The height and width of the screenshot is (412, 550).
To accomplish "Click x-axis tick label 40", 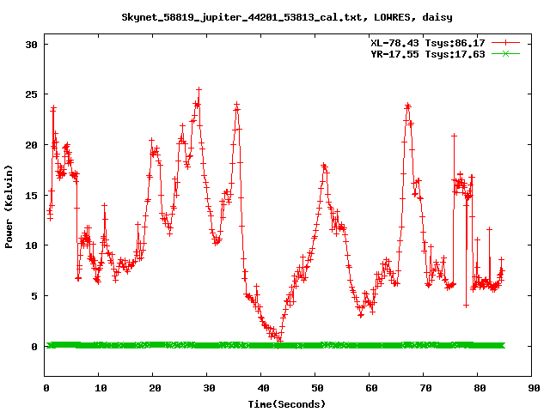I will (x=263, y=388).
